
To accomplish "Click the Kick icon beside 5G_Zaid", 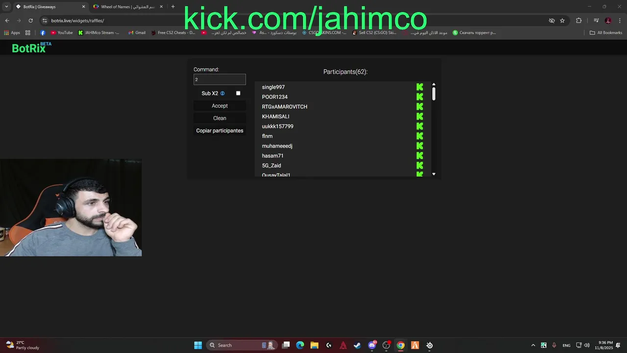I will pyautogui.click(x=420, y=165).
